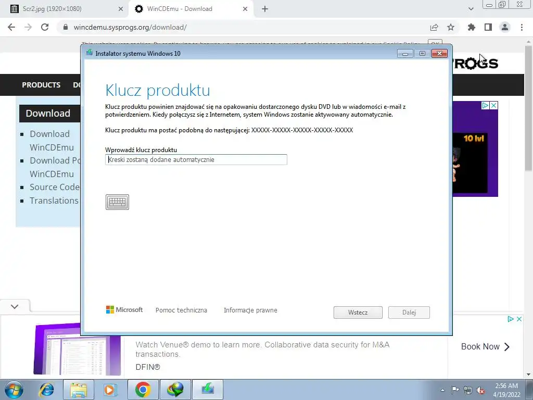
Task: Click the Download sidebar heading
Action: click(49, 113)
